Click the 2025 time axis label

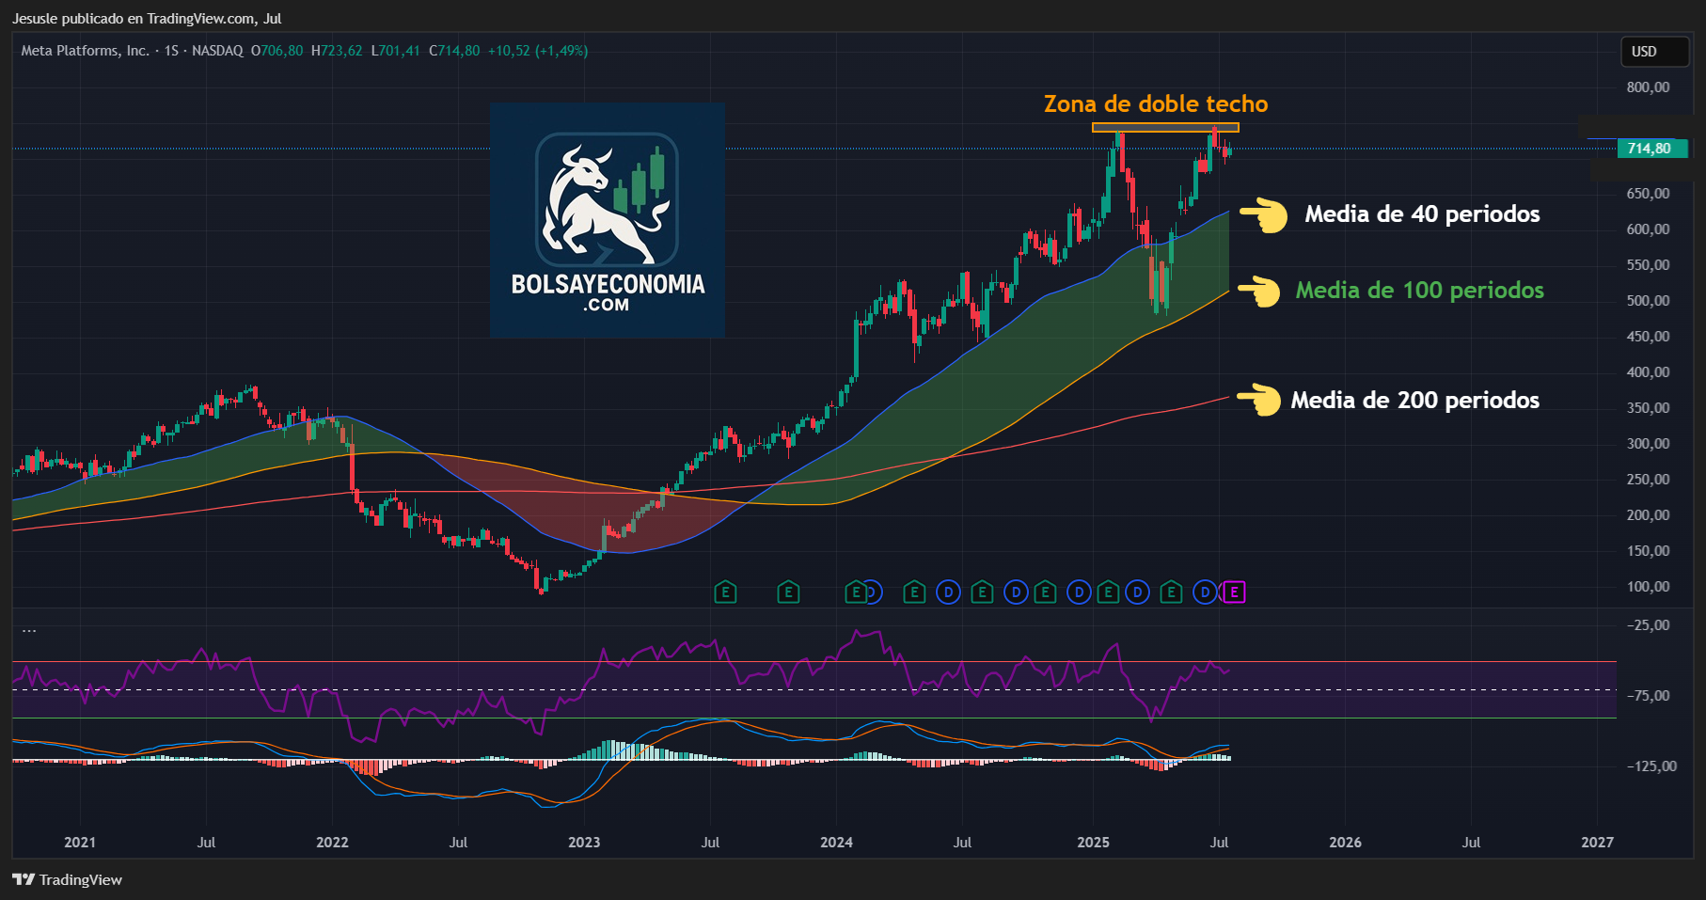tap(1093, 843)
